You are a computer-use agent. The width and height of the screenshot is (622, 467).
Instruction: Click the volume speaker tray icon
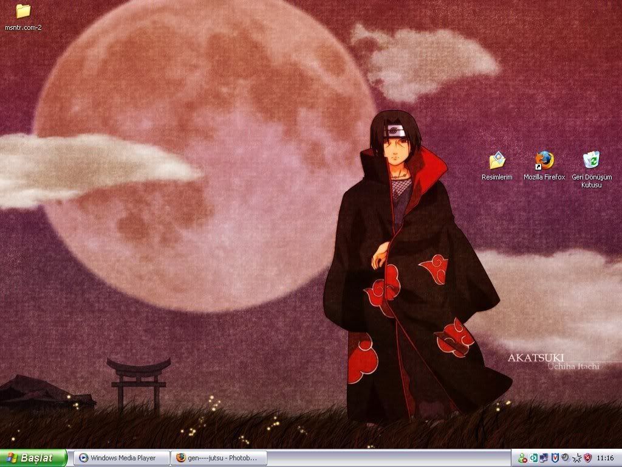pos(566,458)
